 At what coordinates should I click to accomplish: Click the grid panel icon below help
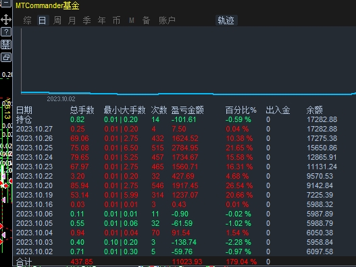6,44
